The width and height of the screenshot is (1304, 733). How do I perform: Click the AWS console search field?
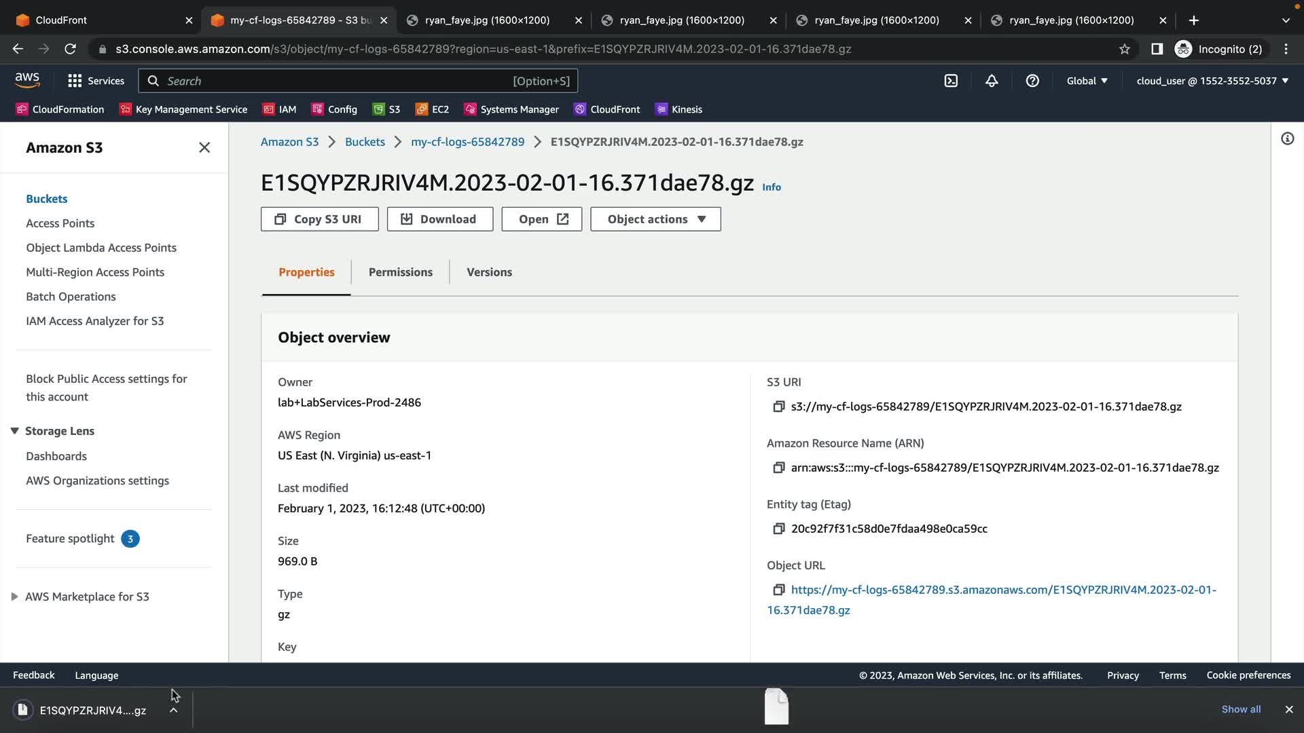tap(340, 81)
